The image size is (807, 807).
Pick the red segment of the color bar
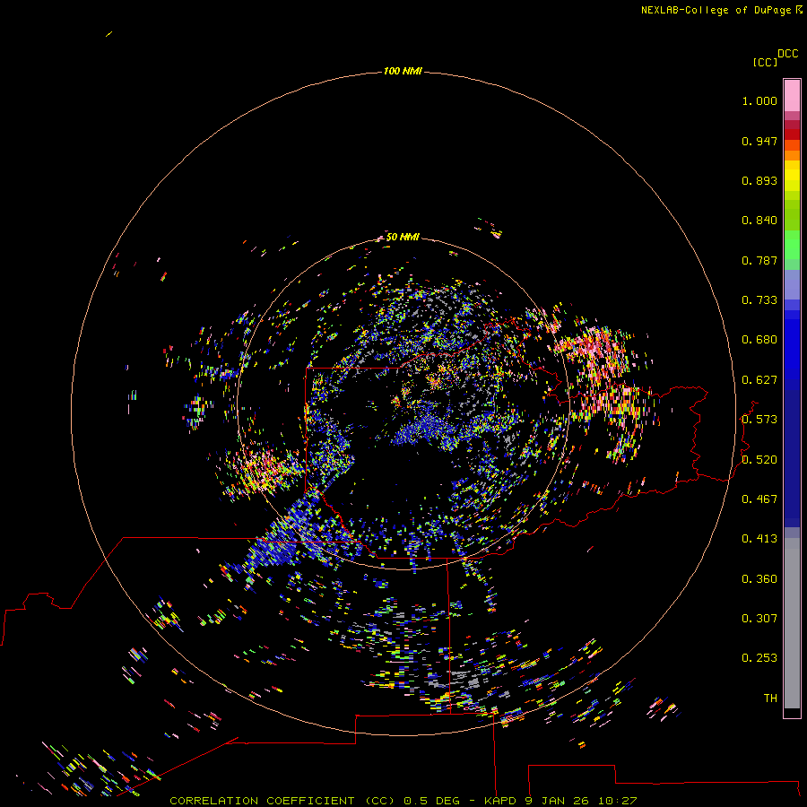click(792, 134)
